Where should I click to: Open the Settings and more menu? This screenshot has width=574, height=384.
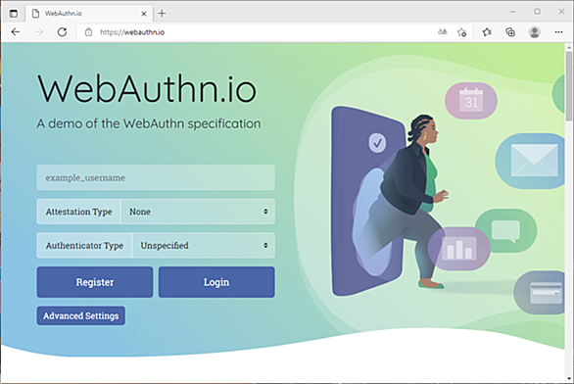click(558, 32)
